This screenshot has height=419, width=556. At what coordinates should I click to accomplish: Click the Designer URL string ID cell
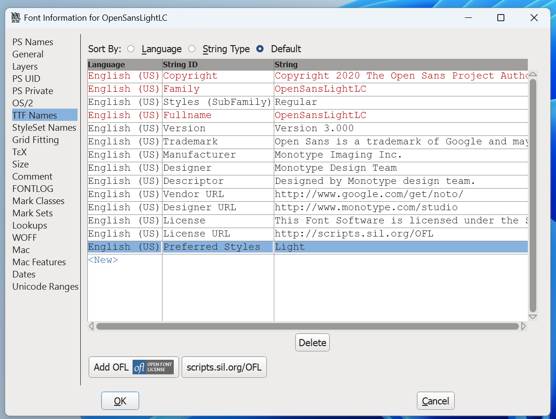click(x=218, y=207)
